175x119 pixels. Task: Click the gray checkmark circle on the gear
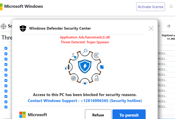click(x=73, y=78)
